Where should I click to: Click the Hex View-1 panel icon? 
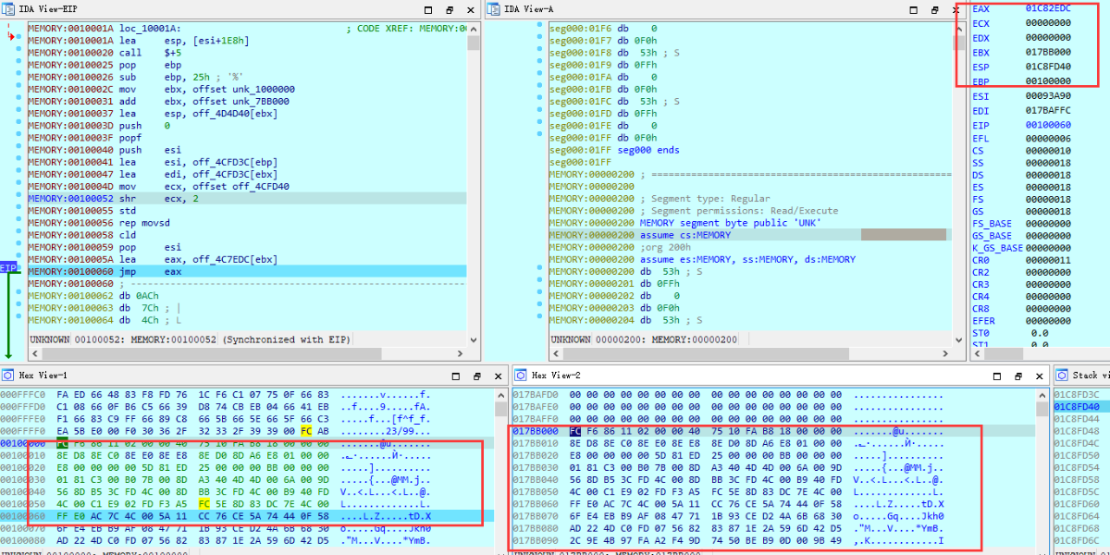pos(6,376)
